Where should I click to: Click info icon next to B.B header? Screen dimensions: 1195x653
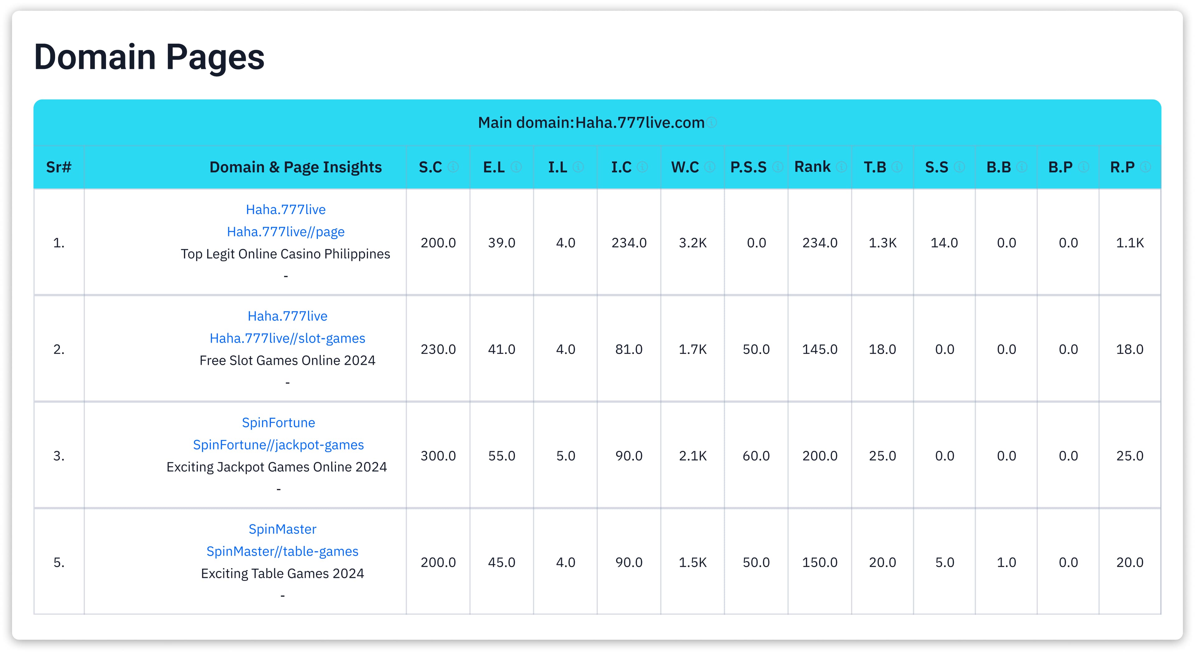tap(1021, 167)
